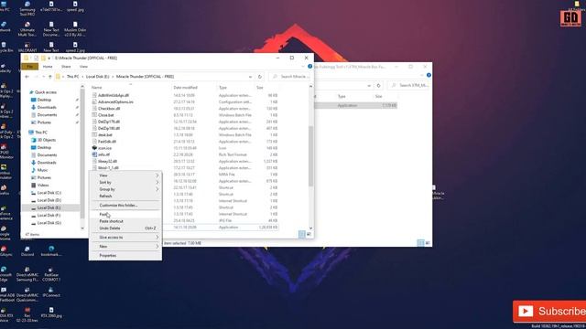Expand the Sort by submenu
Screen dimensions: 586x329
click(x=125, y=182)
